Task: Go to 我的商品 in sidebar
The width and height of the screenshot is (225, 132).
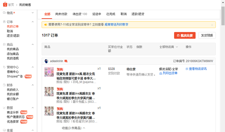Action: tap(13, 49)
